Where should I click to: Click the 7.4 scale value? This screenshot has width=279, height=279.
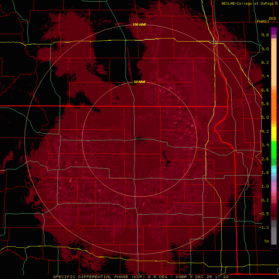click(x=265, y=76)
